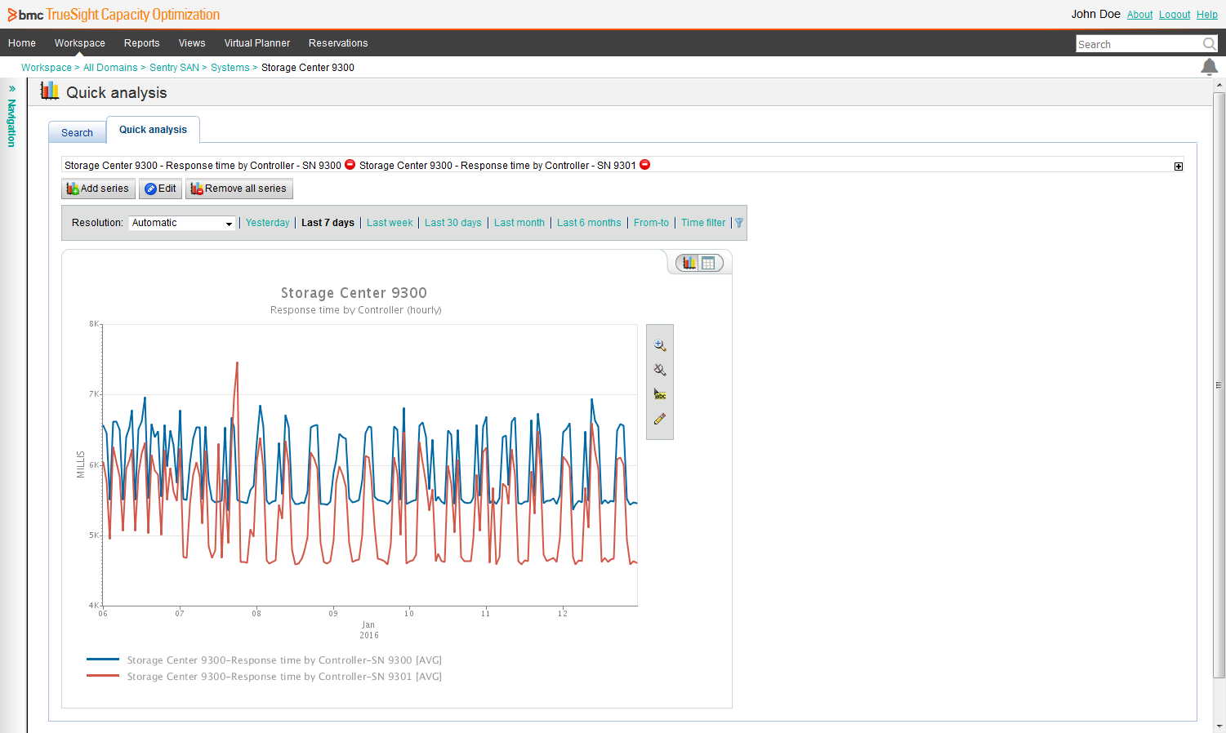1226x733 pixels.
Task: Switch to table view icon
Action: pyautogui.click(x=708, y=263)
